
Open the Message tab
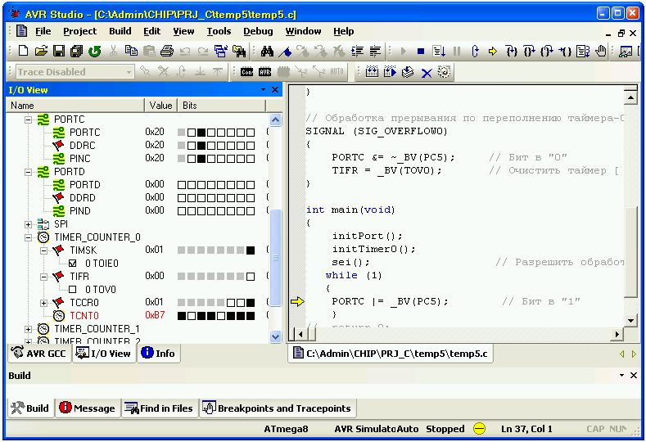(x=88, y=408)
